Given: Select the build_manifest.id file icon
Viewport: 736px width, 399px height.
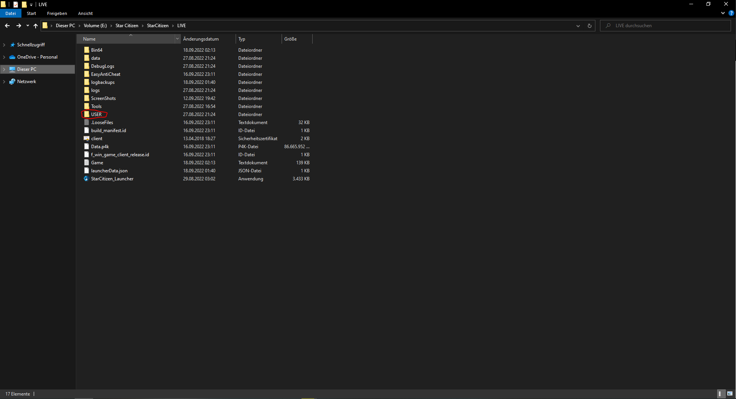Looking at the screenshot, I should (87, 130).
